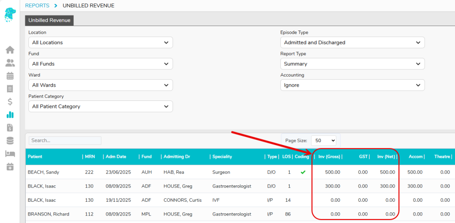Screen dimensions: 455x223
Task: Sort by the Patient column header
Action: tap(35, 157)
